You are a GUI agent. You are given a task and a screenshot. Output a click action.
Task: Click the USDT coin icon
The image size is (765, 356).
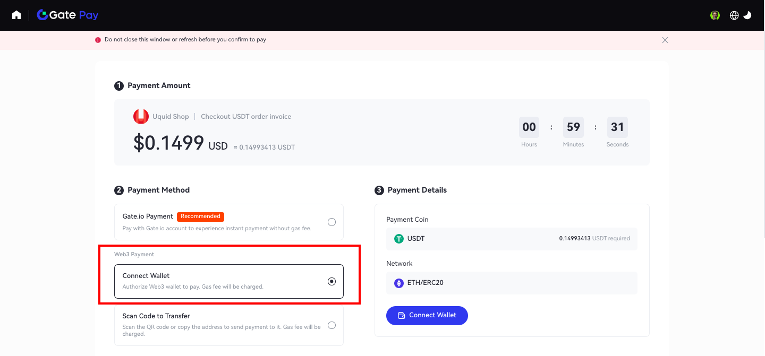click(399, 239)
